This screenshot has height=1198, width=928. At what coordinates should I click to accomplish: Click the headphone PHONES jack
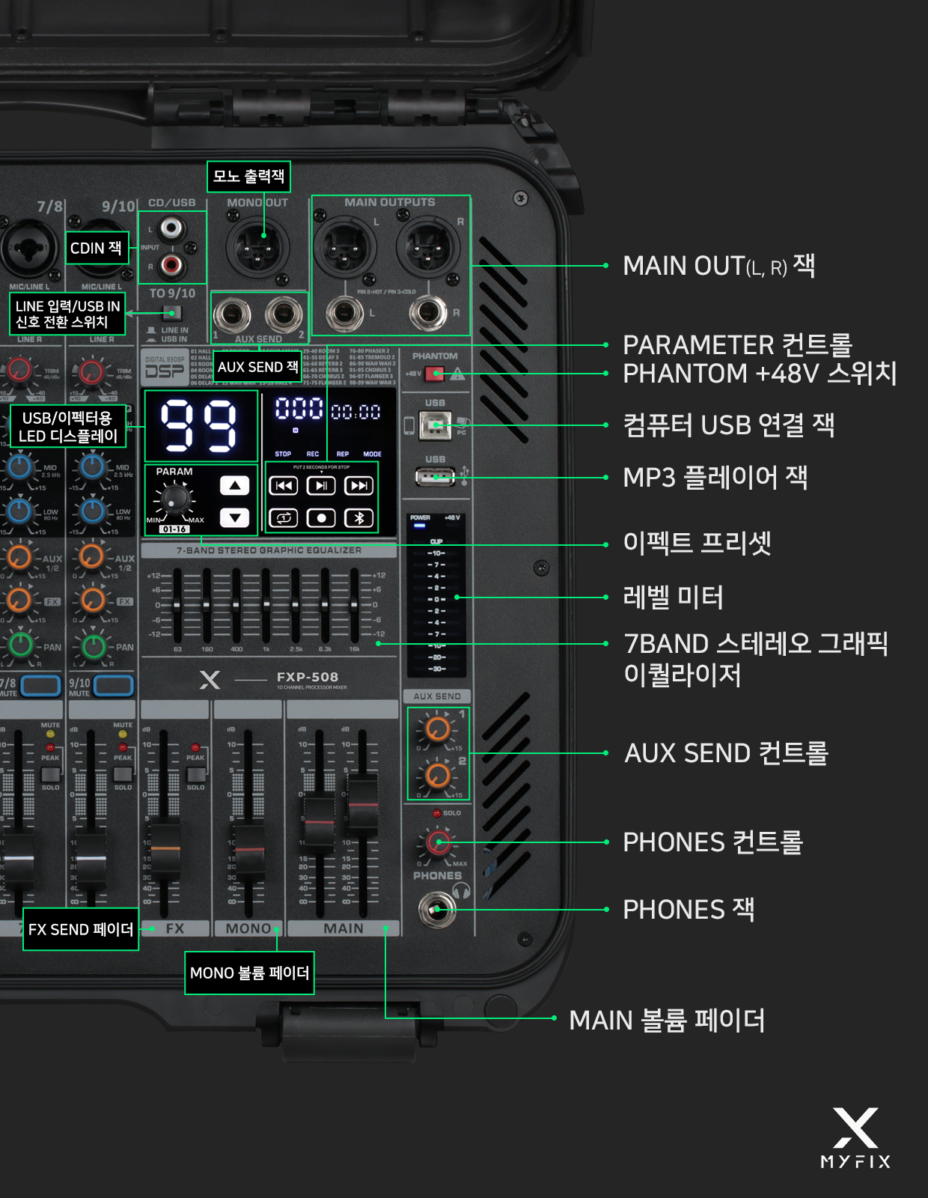(436, 910)
